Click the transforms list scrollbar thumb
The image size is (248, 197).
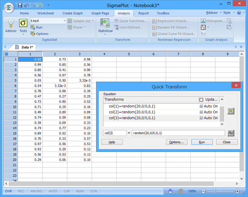(222, 114)
